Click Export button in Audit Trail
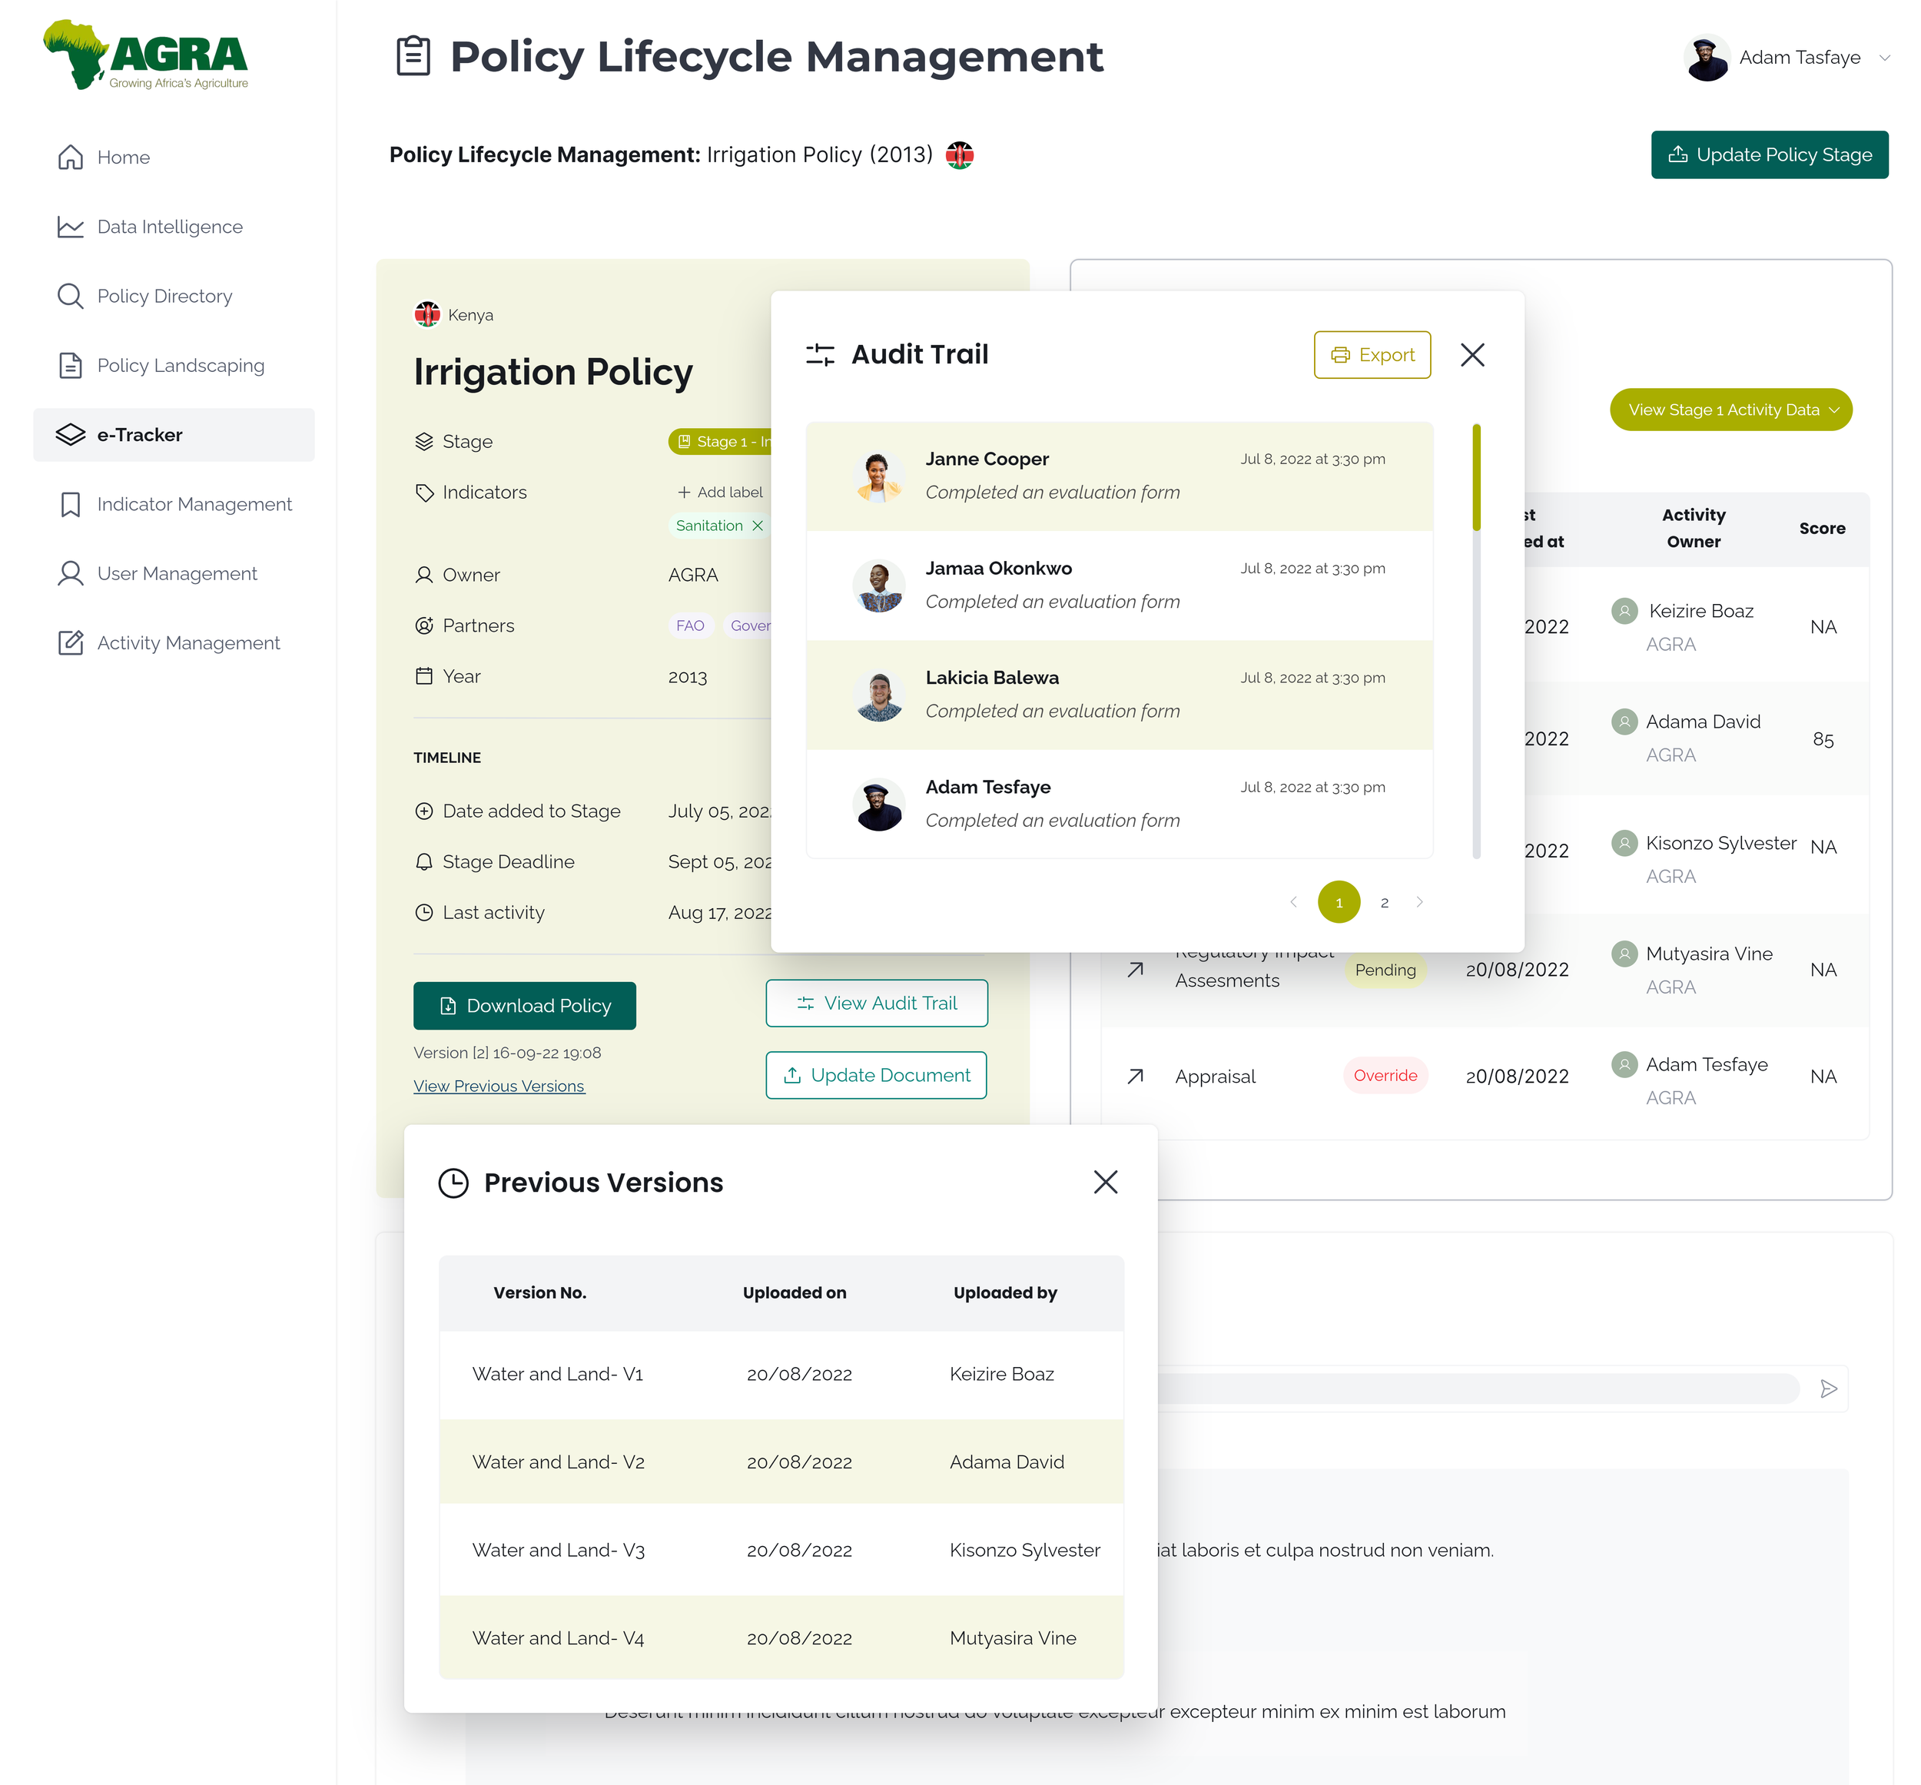Viewport: 1921px width, 1785px height. pyautogui.click(x=1372, y=356)
